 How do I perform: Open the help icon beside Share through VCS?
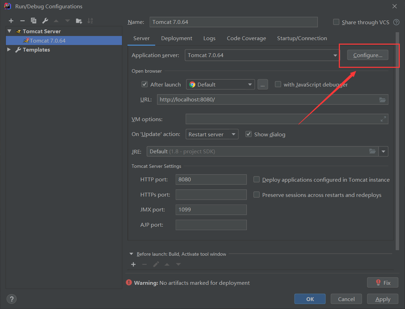(x=396, y=22)
